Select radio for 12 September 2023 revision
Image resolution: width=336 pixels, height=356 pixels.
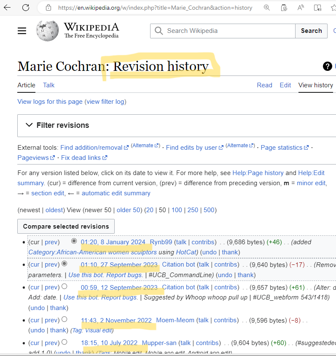coord(65,286)
